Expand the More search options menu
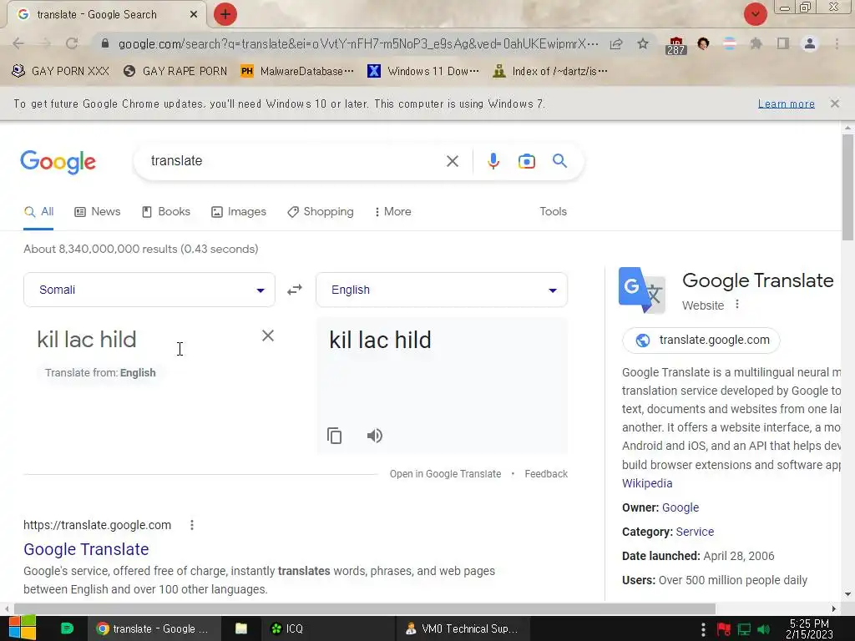855x641 pixels. [x=392, y=211]
